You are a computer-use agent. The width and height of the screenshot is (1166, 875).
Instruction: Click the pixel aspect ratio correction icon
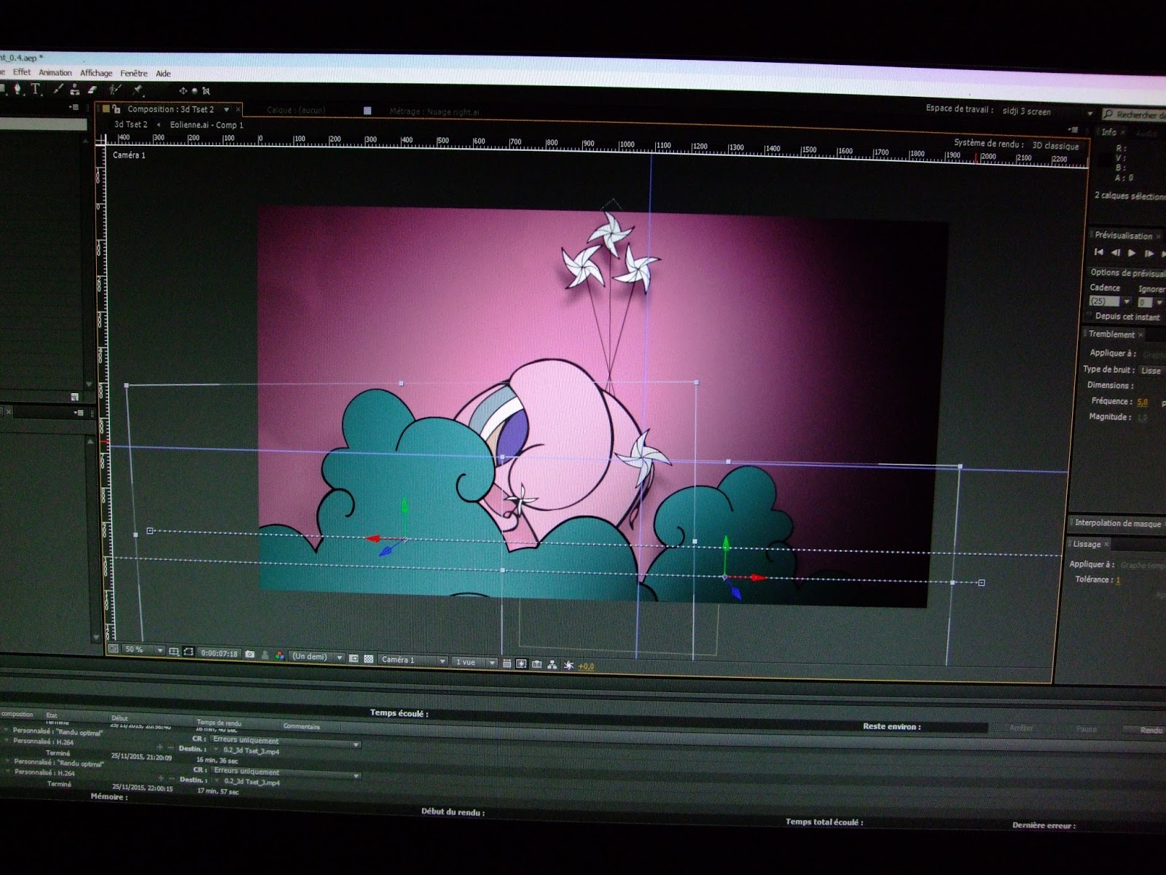(506, 664)
